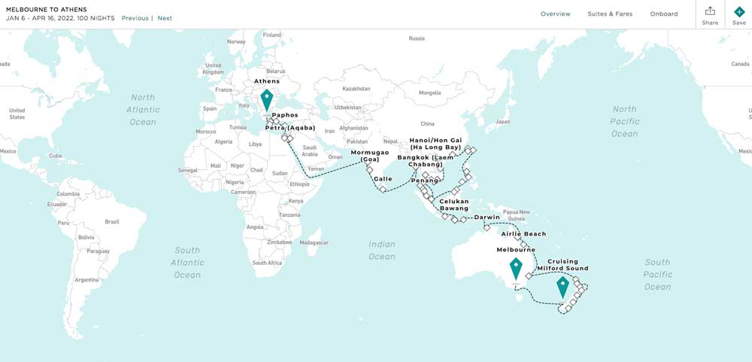
Task: Jump to the Next voyage link
Action: coord(165,18)
